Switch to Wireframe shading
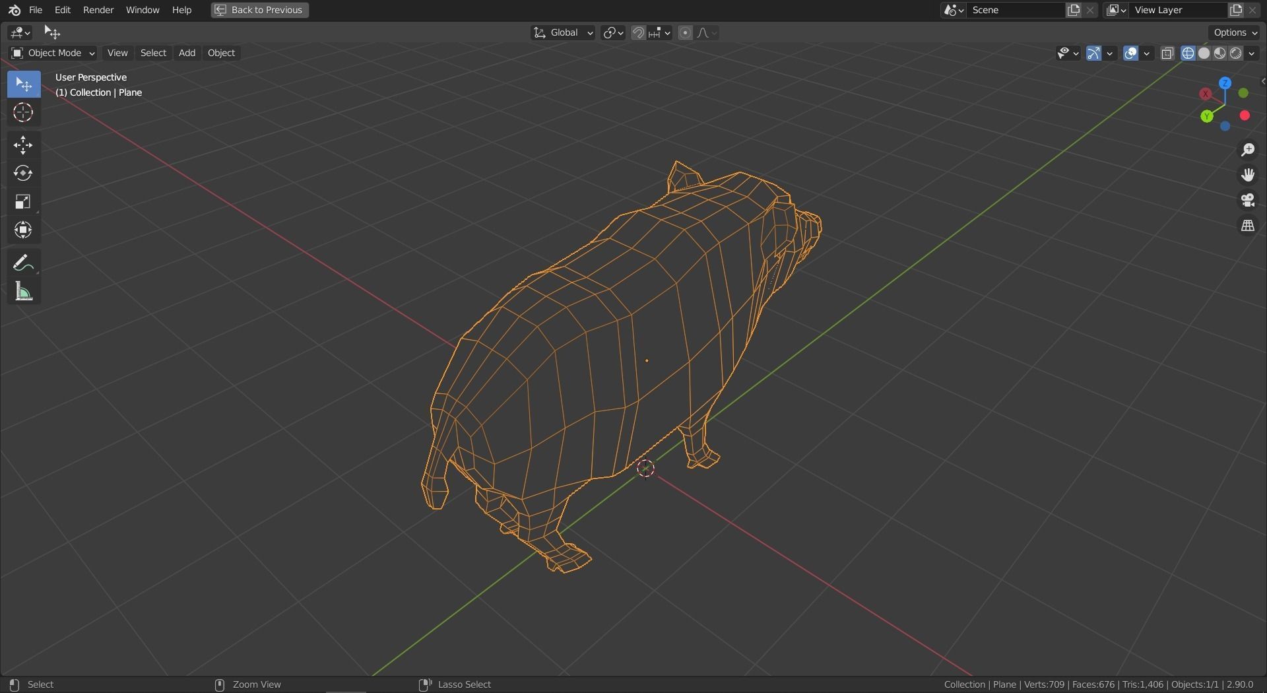 coord(1188,53)
